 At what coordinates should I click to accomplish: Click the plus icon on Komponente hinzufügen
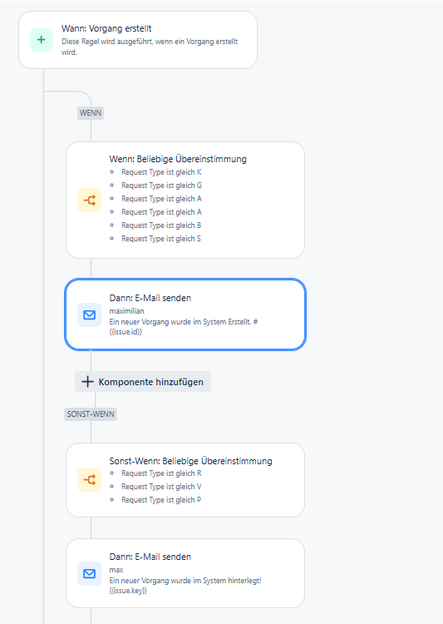[x=87, y=382]
